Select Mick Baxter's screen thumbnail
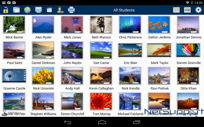Screen dimensions: 204x127 tap(14, 25)
